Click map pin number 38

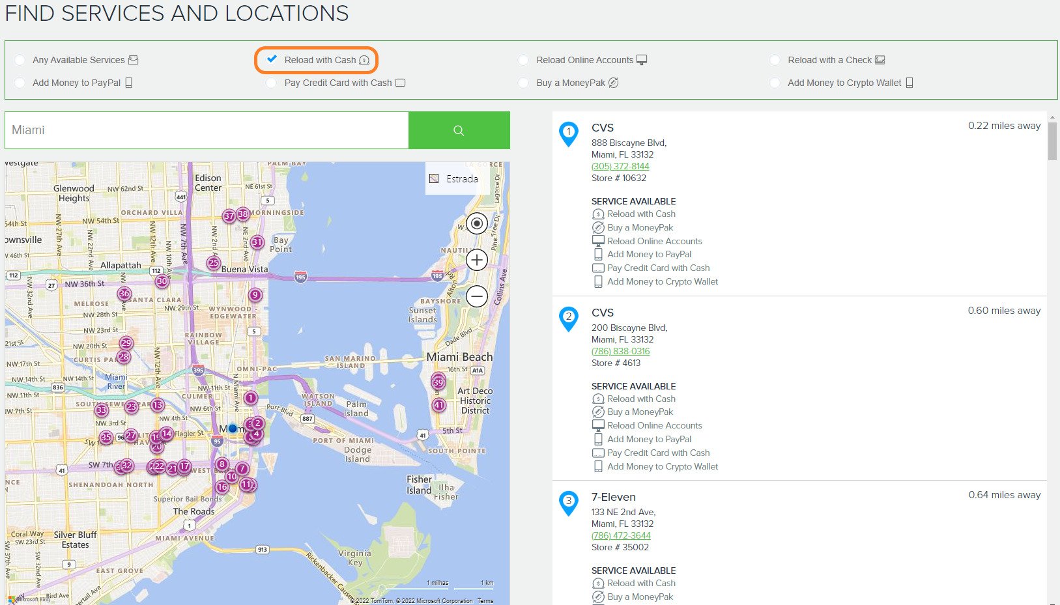click(x=243, y=214)
